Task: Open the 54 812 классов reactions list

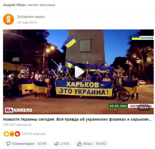Action: pyautogui.click(x=33, y=134)
